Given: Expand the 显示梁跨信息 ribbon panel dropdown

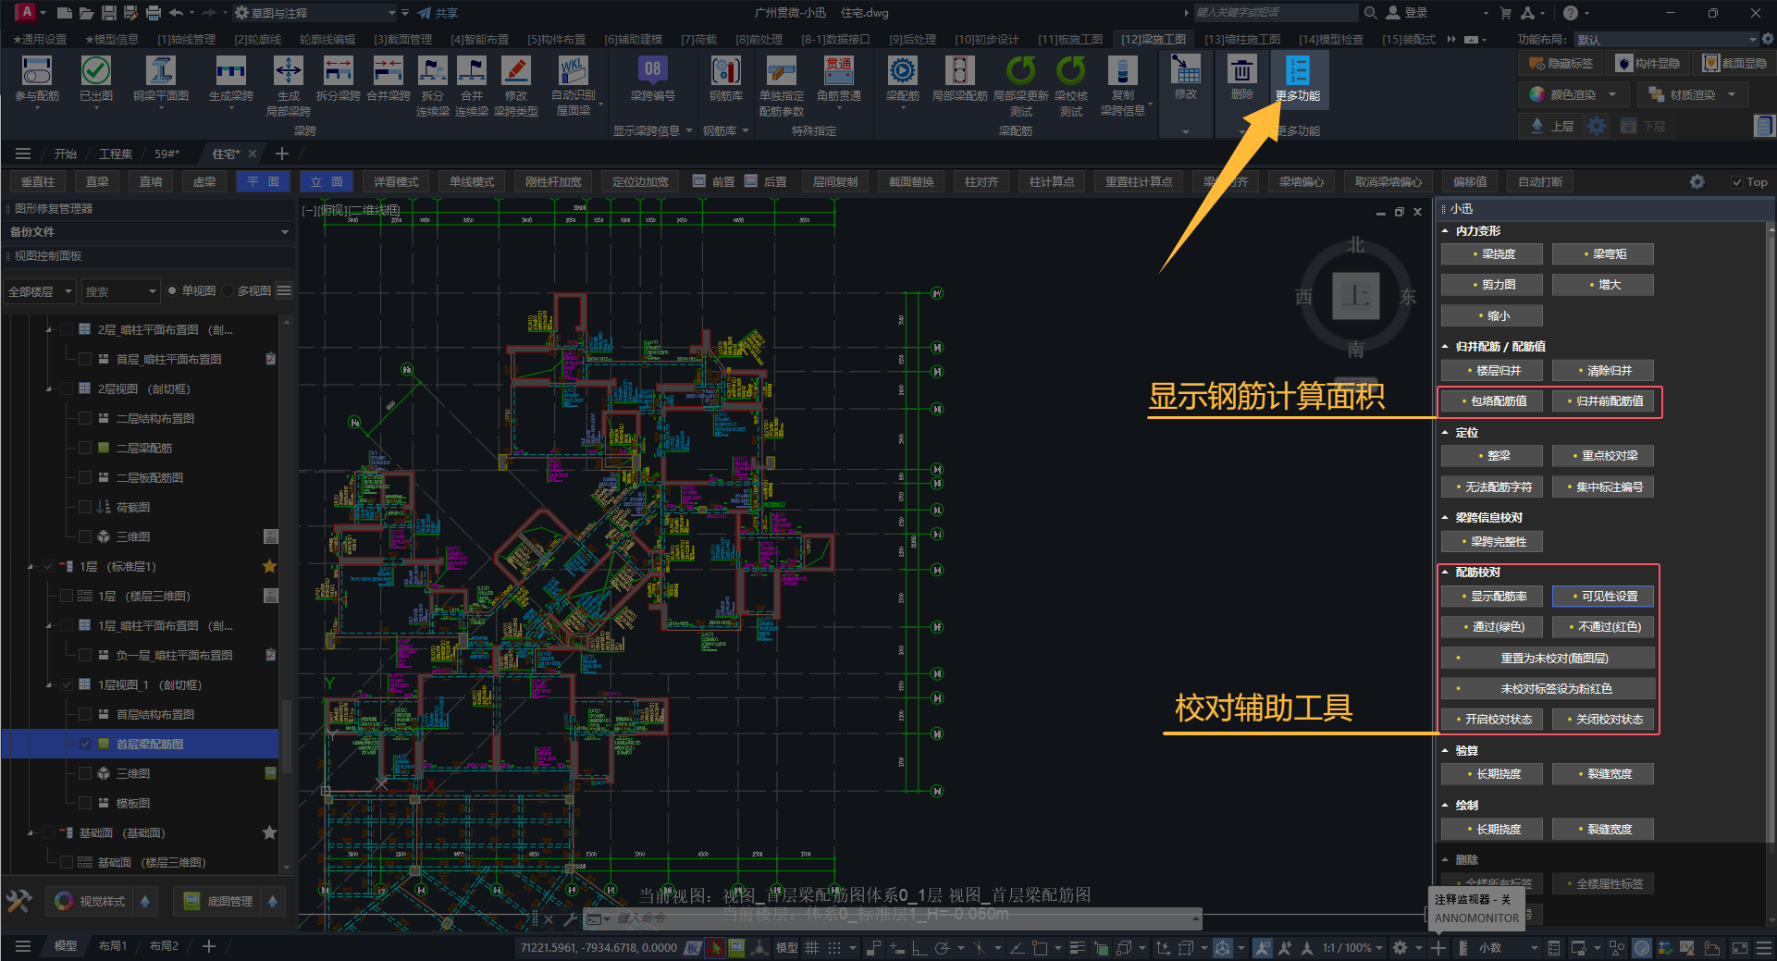Looking at the screenshot, I should (688, 130).
